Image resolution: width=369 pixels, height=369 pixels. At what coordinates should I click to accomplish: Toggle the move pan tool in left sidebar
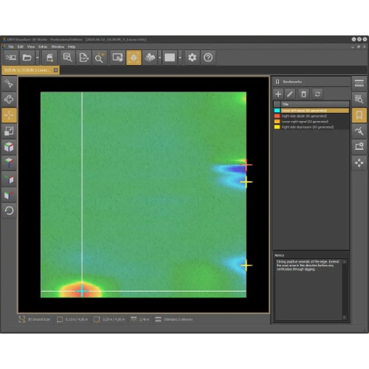pyautogui.click(x=9, y=115)
